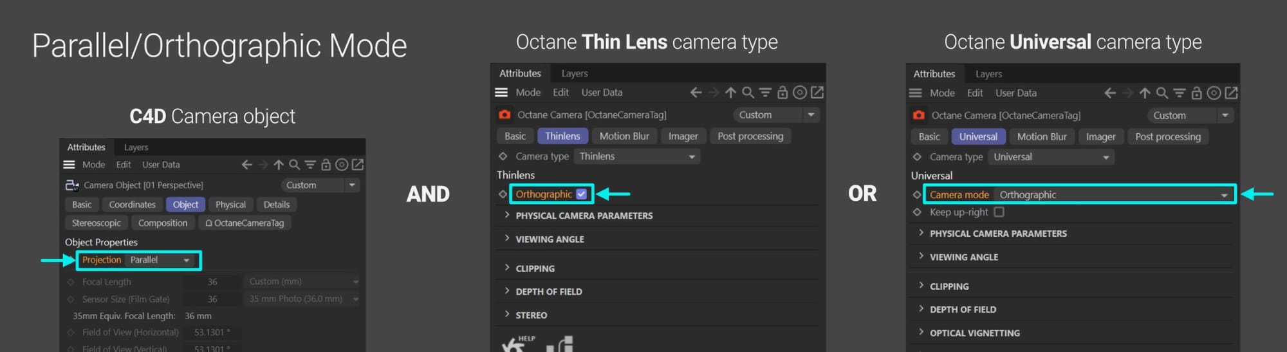Click search icon in Universal camera panel
1287x352 pixels.
click(1162, 93)
